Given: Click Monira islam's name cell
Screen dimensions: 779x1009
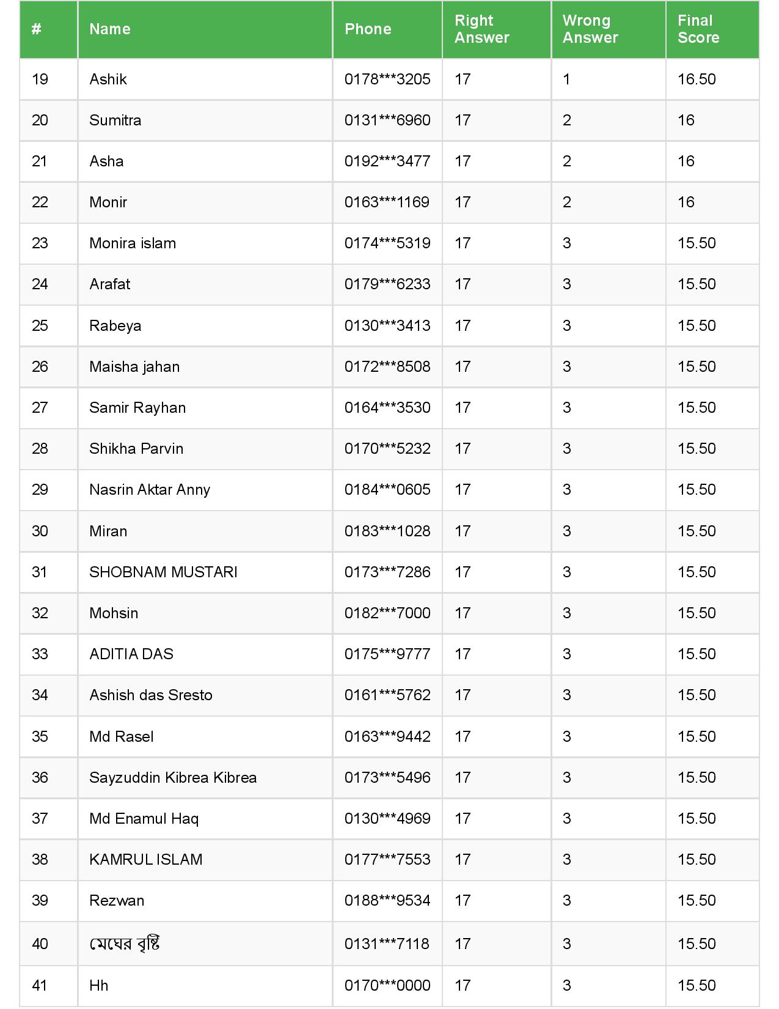Looking at the screenshot, I should pyautogui.click(x=133, y=243).
